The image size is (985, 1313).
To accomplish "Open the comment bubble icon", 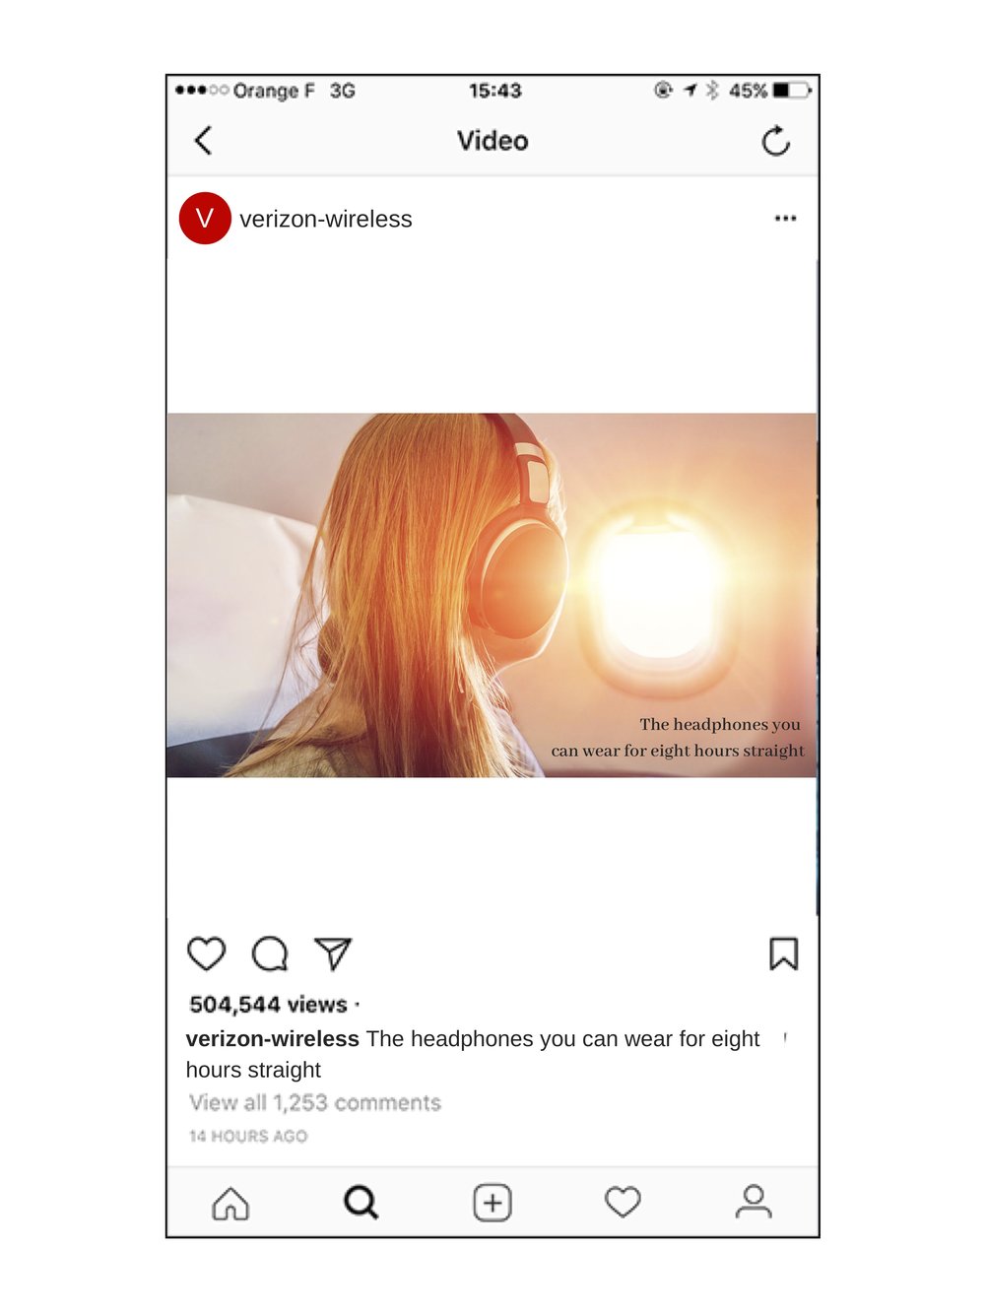I will pyautogui.click(x=270, y=953).
